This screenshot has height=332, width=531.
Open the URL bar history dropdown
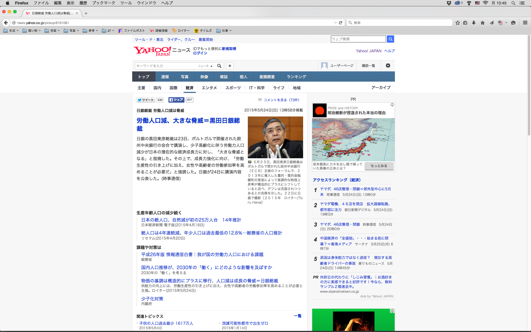click(x=335, y=23)
